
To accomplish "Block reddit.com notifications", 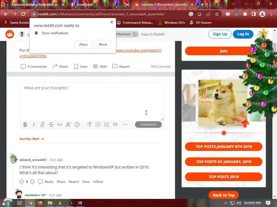I will click(103, 44).
